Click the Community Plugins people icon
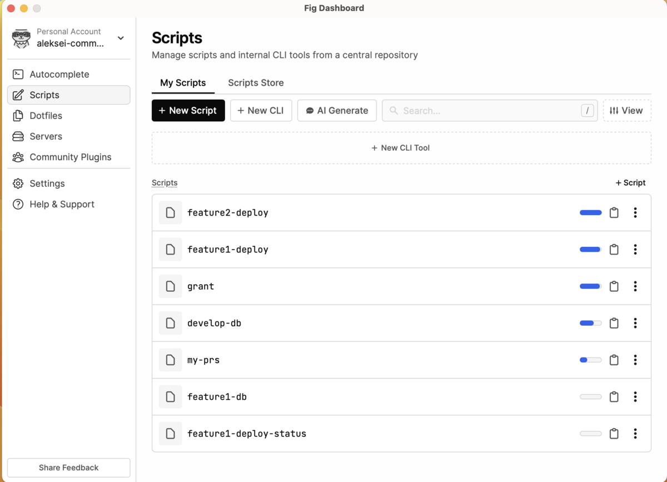Screen dimensions: 667x482 [18, 157]
